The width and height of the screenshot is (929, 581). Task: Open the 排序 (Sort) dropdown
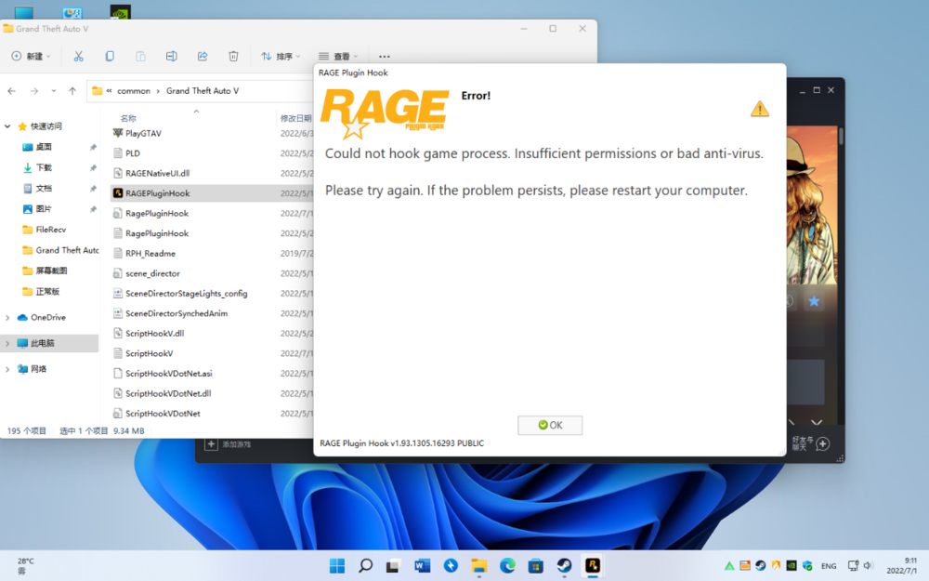(282, 57)
